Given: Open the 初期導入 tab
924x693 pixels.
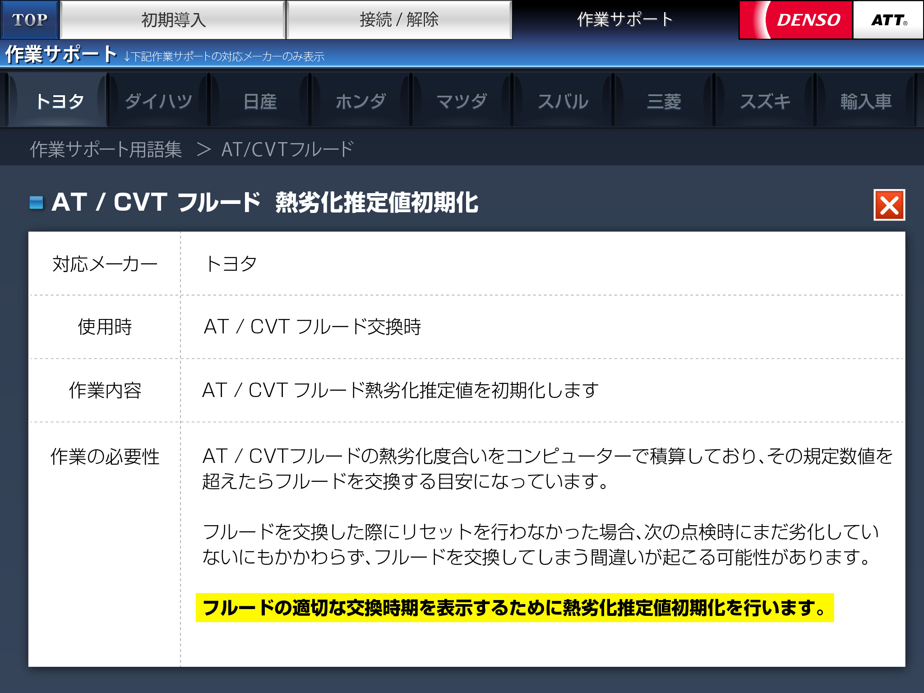Looking at the screenshot, I should click(173, 20).
